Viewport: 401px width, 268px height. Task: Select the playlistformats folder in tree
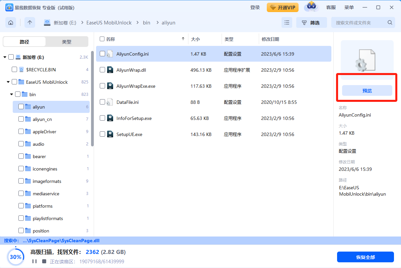(x=51, y=218)
